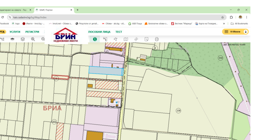Image resolution: width=264 pixels, height=140 pixels.
Task: Click the print map icon
Action: click(157, 39)
